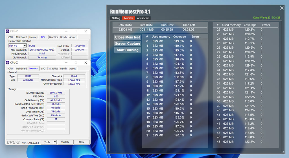This screenshot has height=158, width=289.
Task: Open Graphics tab in front CPU-Z window
Action: tap(53, 68)
